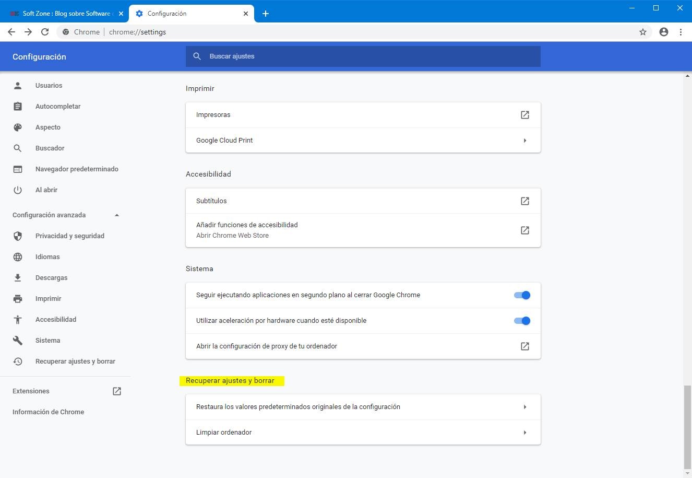692x478 pixels.
Task: Click external link icon for Añadir funciones de accesibilidad
Action: 525,230
